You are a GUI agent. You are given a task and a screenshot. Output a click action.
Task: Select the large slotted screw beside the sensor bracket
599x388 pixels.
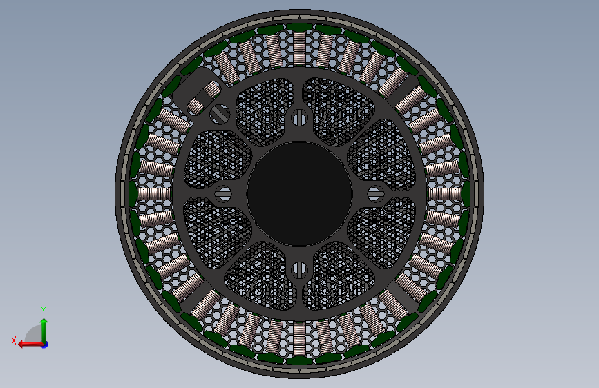click(220, 114)
